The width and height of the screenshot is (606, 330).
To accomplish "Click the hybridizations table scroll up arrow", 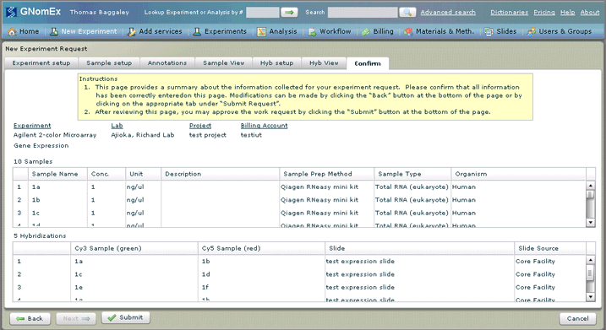I will point(590,260).
